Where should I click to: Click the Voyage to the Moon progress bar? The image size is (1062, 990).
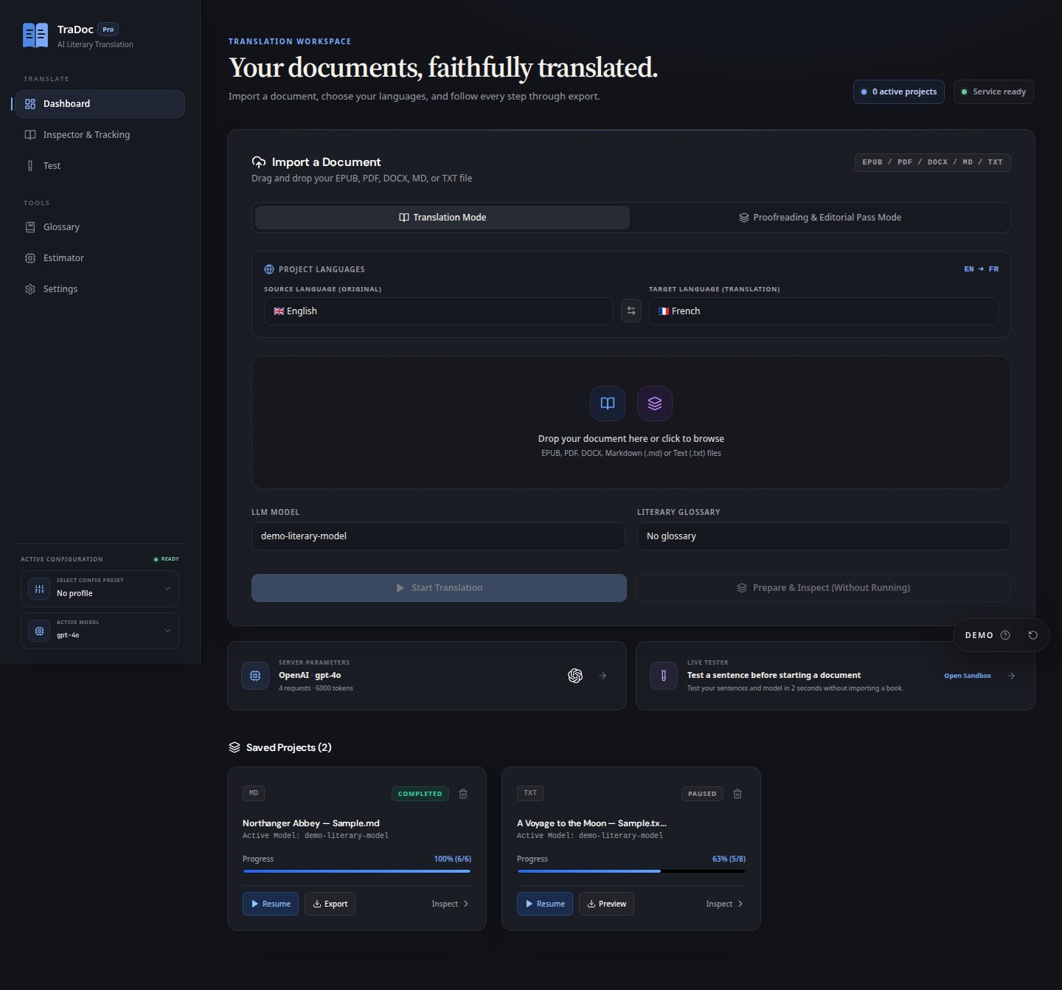[x=631, y=871]
